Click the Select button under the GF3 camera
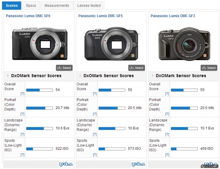The height and width of the screenshot is (169, 220). point(209,68)
